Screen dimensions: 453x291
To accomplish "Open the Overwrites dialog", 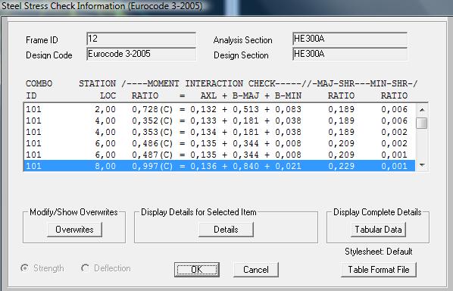I will 74,230.
